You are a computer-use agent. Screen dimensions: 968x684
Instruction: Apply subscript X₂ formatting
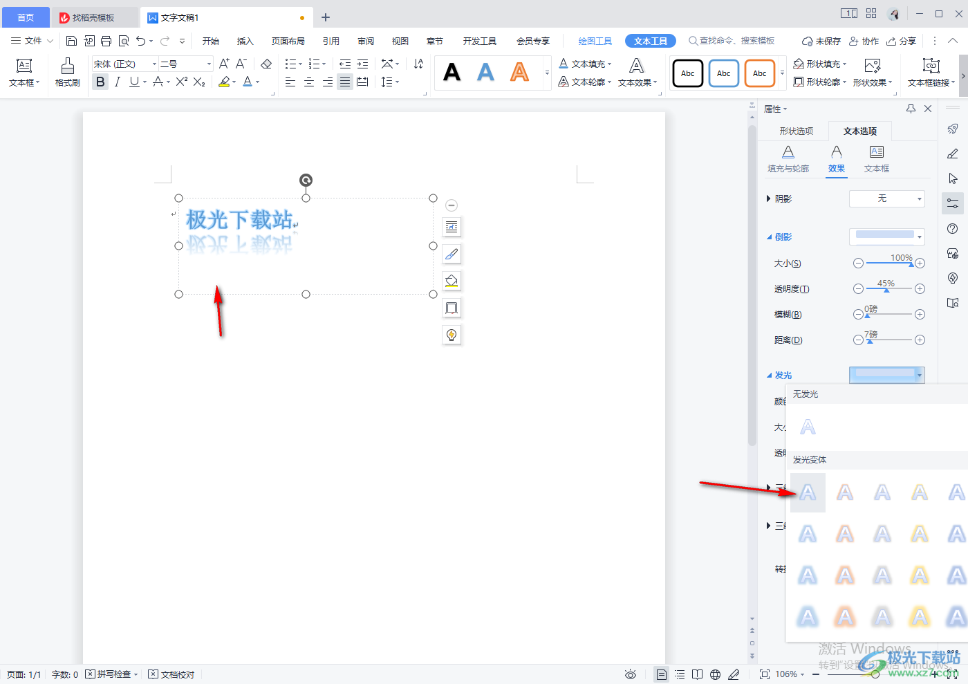click(x=199, y=82)
